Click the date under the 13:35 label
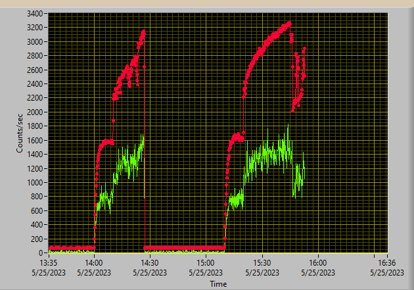Screen dimensions: 414x290 coord(49,272)
